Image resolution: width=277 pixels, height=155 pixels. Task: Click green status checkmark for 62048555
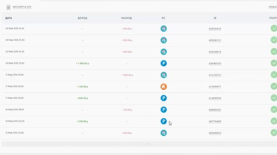pyautogui.click(x=274, y=63)
